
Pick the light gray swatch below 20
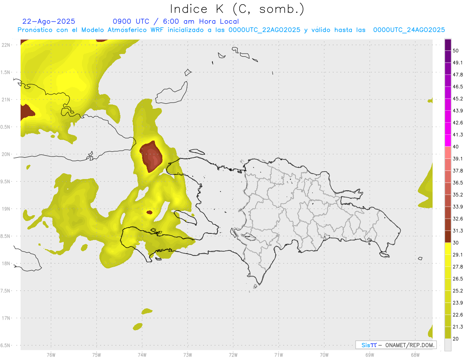448,344
